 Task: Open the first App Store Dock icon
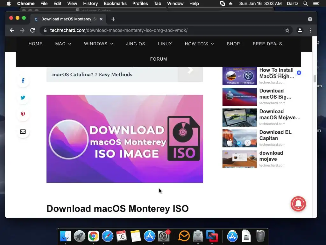tap(150, 236)
